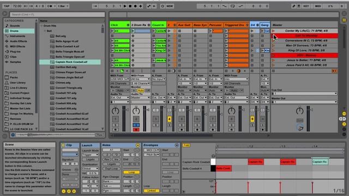
Task: Open 2 Drum Ra Audio To Master dropdown
Action: pyautogui.click(x=141, y=97)
